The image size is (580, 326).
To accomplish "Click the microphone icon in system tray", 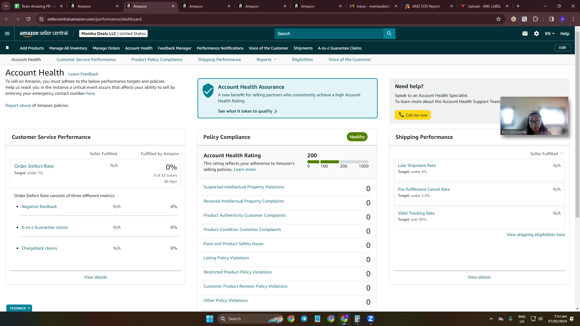I will 511,319.
